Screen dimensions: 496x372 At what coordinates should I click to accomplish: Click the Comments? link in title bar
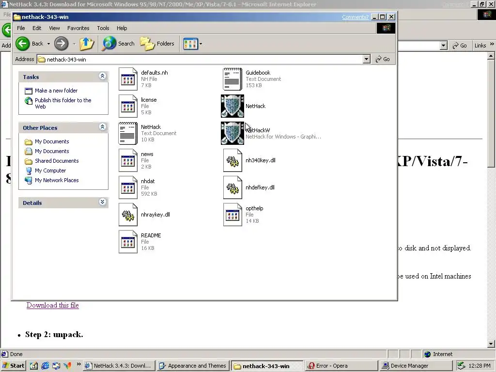(355, 17)
